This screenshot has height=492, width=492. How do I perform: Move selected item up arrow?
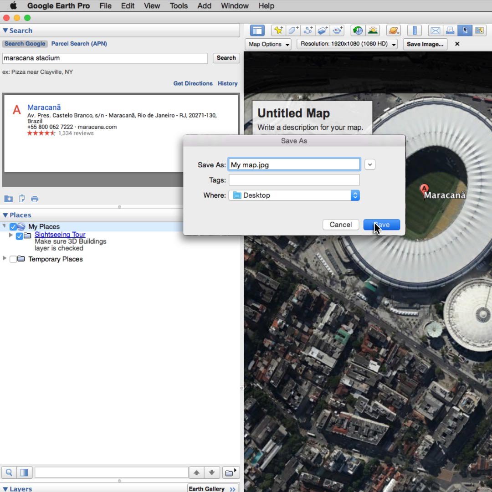[x=196, y=472]
